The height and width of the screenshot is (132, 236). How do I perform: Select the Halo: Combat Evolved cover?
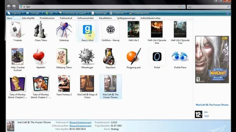pyautogui.click(x=17, y=56)
